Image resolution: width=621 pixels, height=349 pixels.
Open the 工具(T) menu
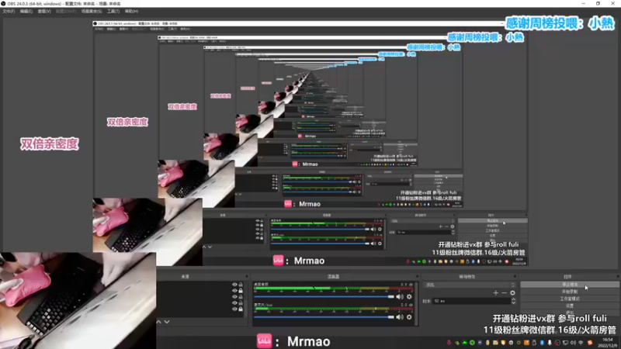pos(113,12)
